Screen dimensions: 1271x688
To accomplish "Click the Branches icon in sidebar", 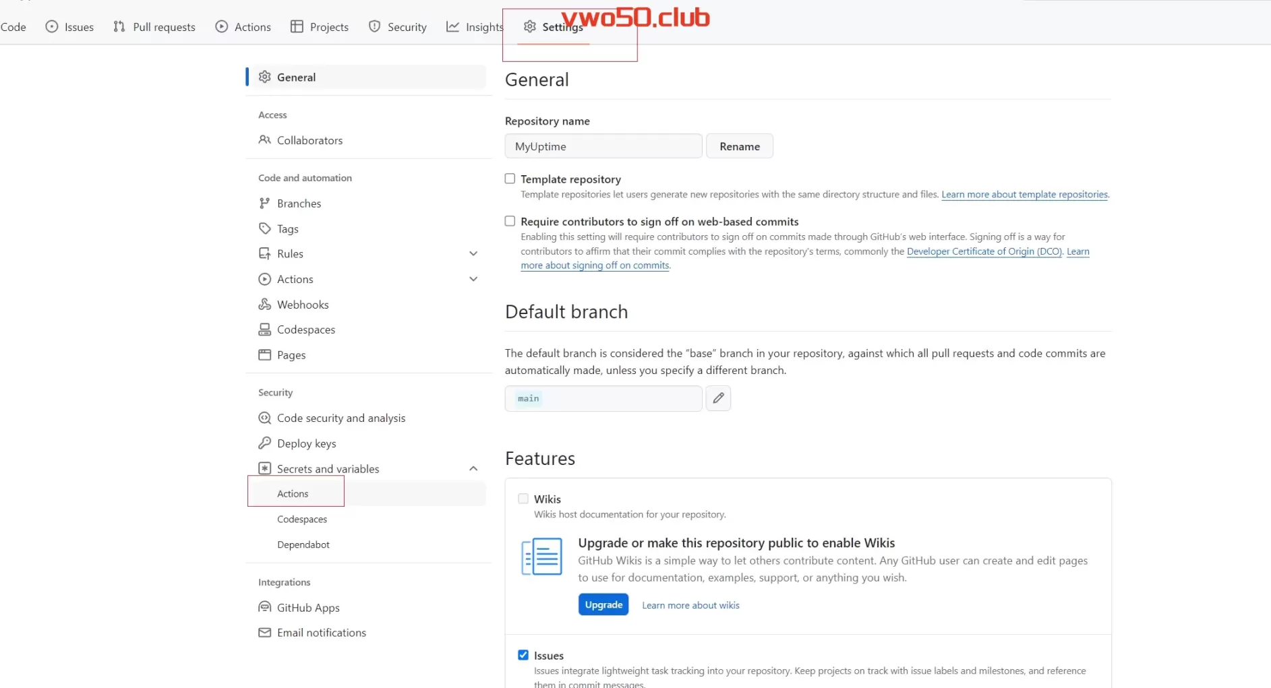I will pyautogui.click(x=265, y=204).
